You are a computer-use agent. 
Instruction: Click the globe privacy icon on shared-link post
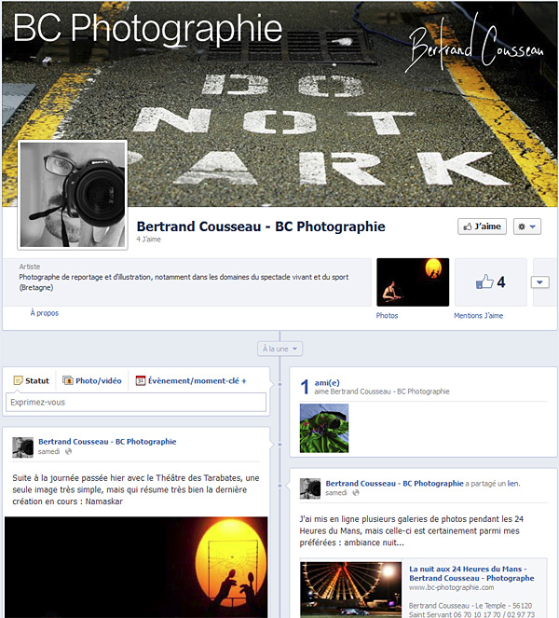point(356,493)
